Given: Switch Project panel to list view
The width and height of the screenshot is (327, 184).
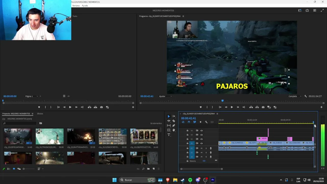Looking at the screenshot, I should (x=9, y=169).
